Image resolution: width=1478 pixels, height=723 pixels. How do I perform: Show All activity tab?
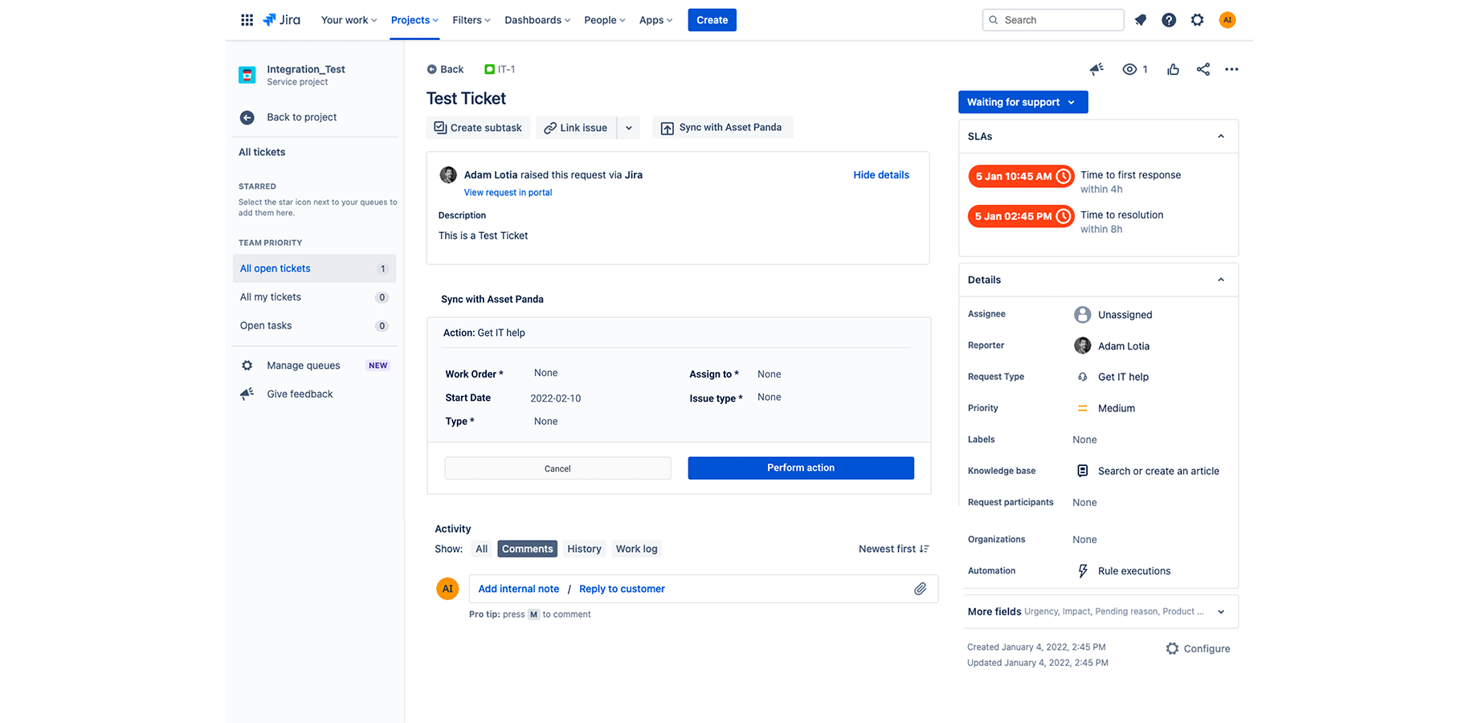pos(482,549)
